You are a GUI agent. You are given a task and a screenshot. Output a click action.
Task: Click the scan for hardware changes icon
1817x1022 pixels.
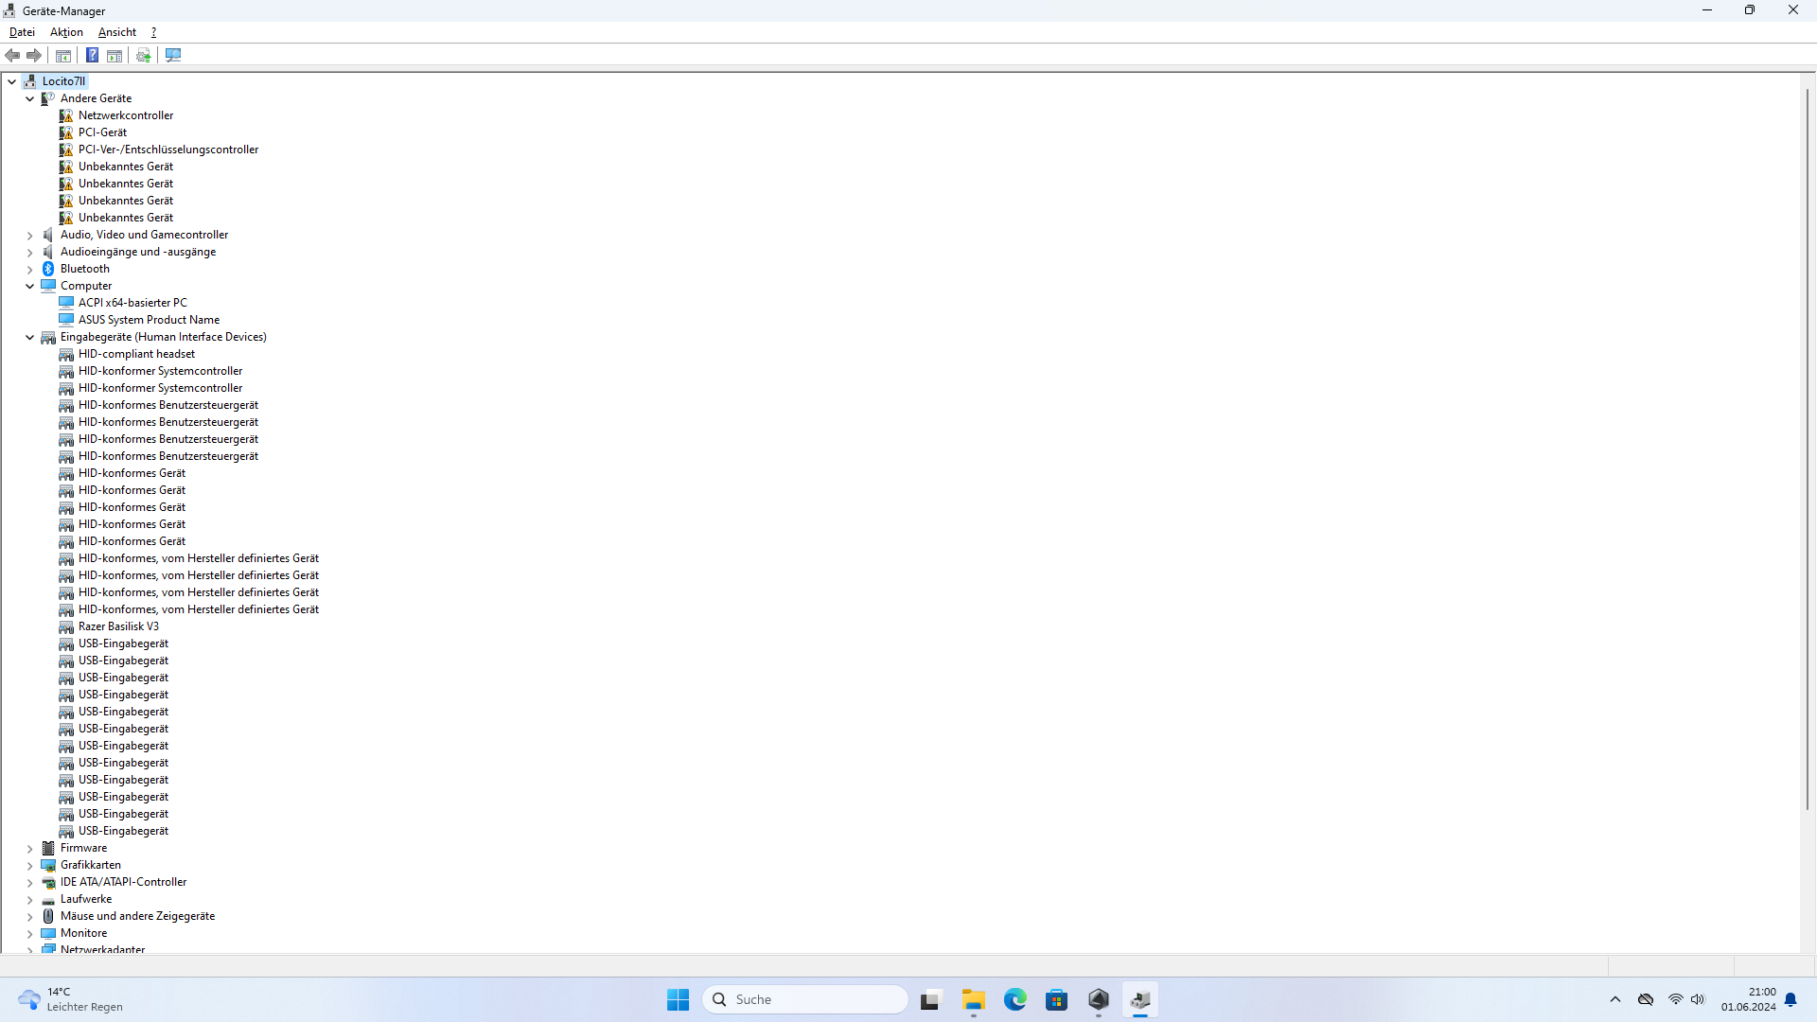click(173, 56)
